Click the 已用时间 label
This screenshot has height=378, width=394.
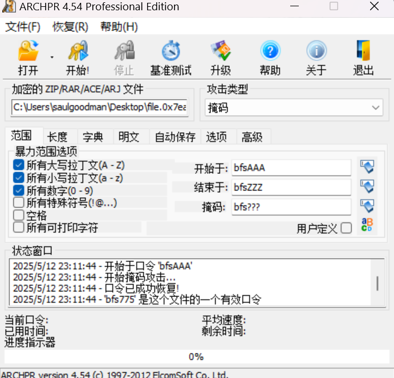click(x=27, y=331)
